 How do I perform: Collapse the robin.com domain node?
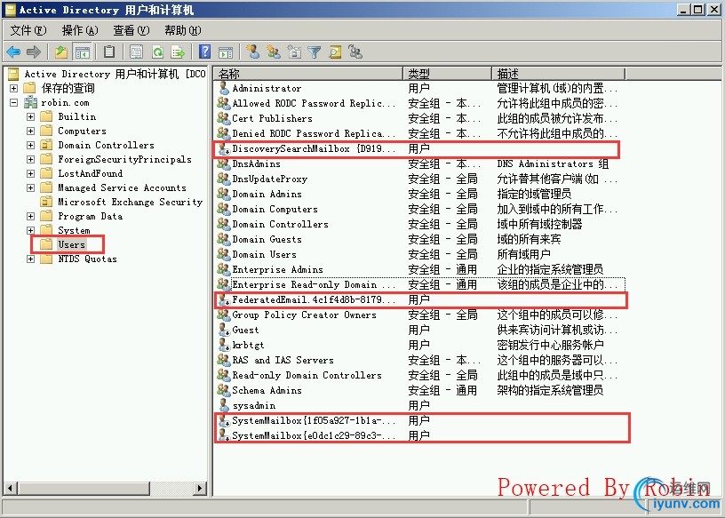point(14,102)
